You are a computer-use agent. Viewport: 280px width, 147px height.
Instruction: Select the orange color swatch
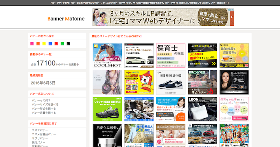click(x=38, y=44)
